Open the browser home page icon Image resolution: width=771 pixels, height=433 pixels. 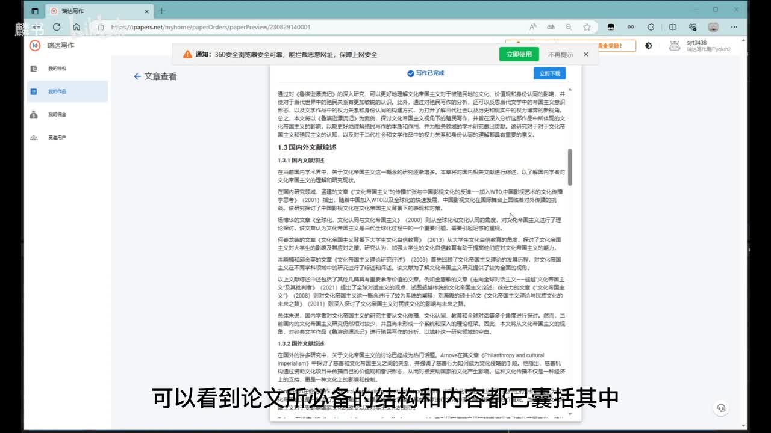pos(76,27)
